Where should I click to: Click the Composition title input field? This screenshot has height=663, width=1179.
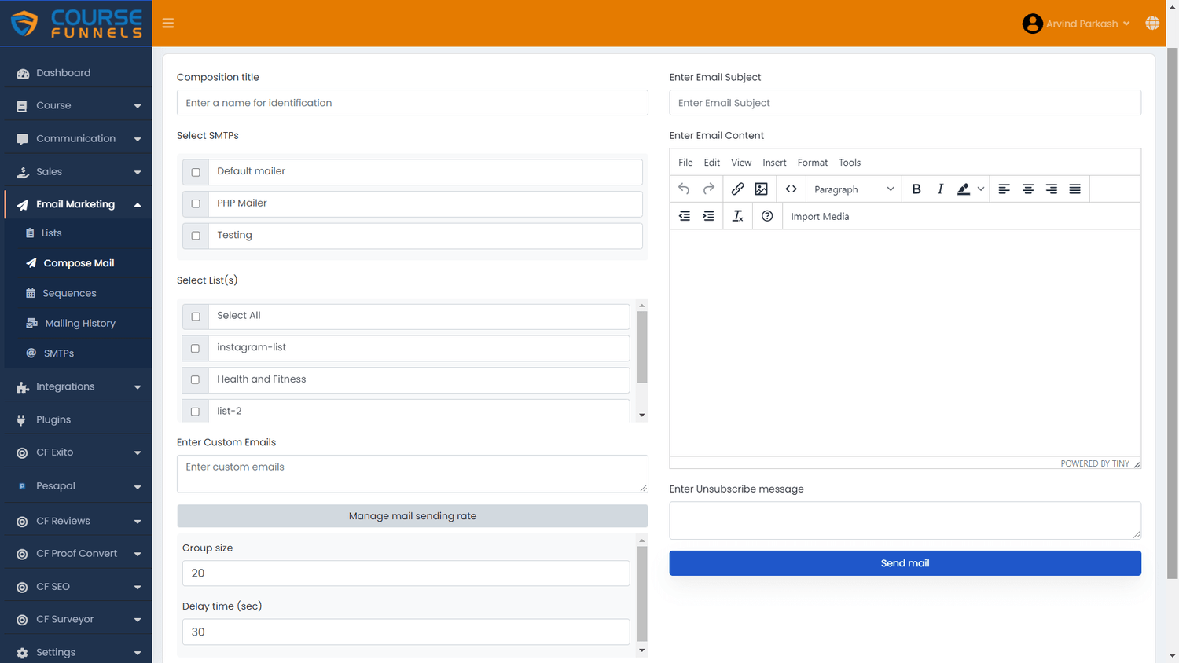click(412, 102)
